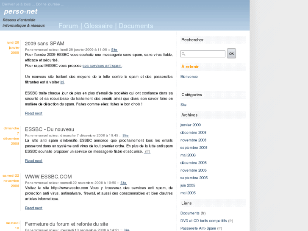
Task: Open the mai 2006 archive
Action: pyautogui.click(x=188, y=155)
